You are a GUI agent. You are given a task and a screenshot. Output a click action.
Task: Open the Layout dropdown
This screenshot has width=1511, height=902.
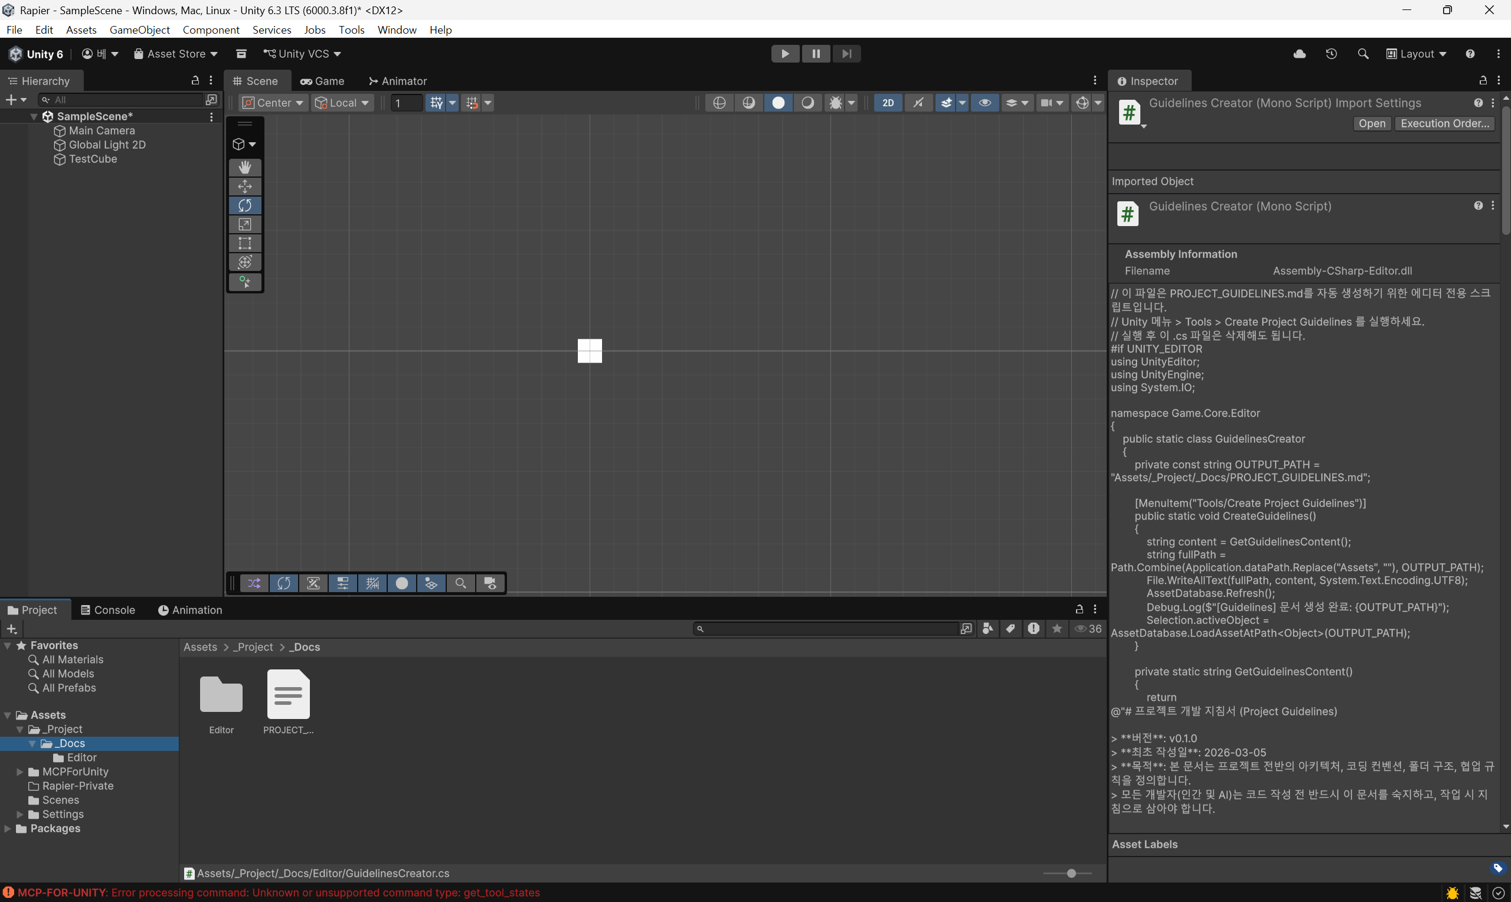click(1416, 54)
